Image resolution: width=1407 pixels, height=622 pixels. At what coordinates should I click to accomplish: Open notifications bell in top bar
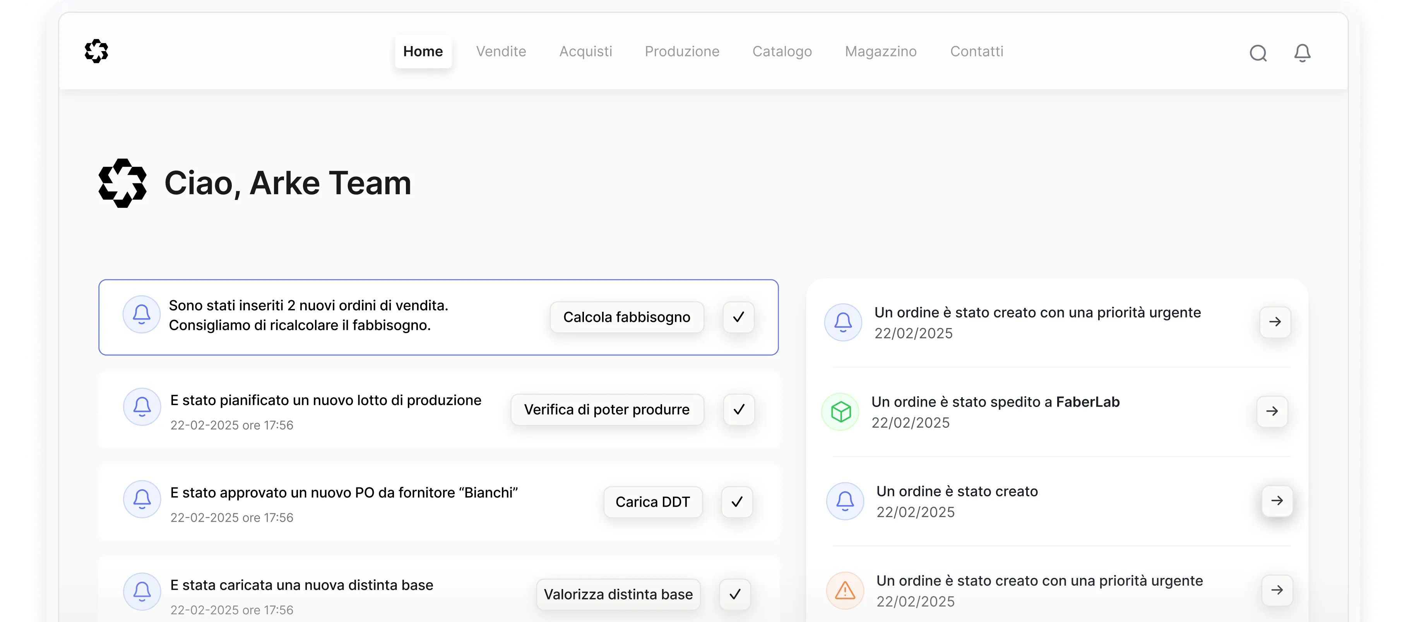(1302, 53)
